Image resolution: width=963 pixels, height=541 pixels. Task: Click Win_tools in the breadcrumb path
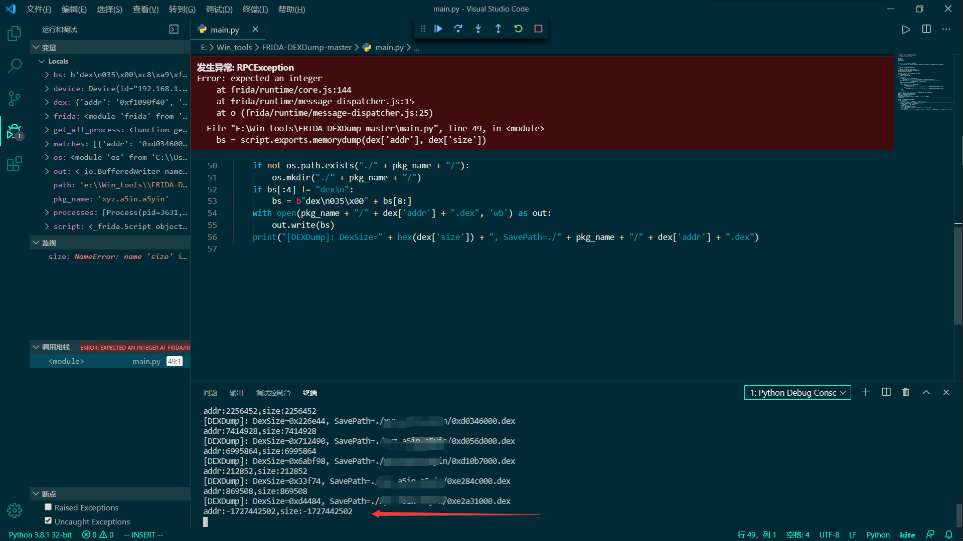point(234,47)
